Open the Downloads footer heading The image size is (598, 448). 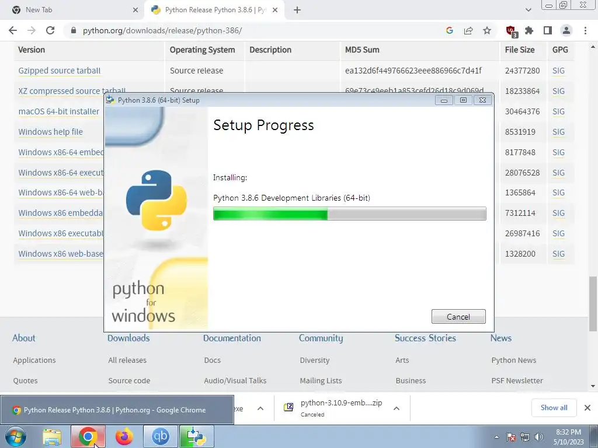(x=128, y=338)
